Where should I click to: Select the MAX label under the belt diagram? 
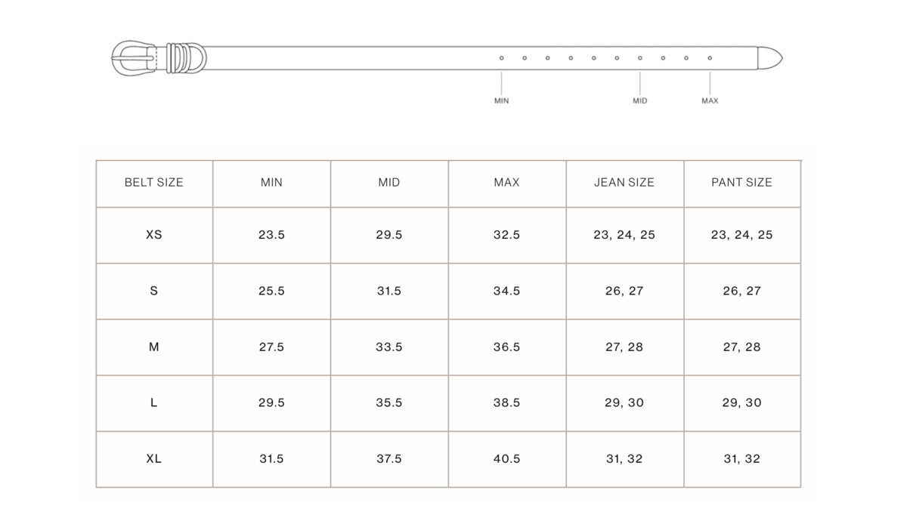click(x=710, y=100)
